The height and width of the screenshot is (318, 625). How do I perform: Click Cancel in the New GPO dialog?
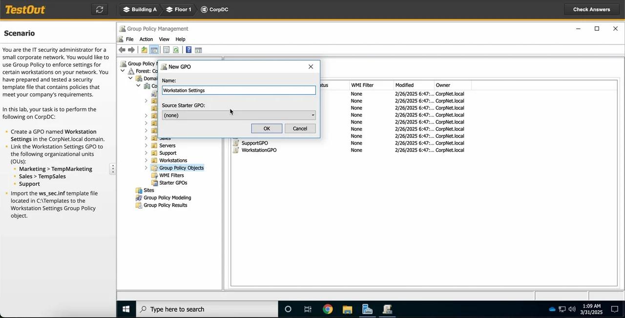[x=300, y=128]
